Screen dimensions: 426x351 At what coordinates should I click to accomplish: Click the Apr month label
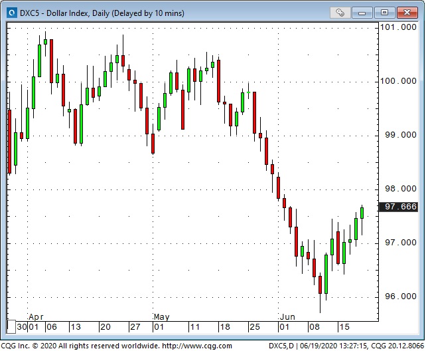(36, 317)
